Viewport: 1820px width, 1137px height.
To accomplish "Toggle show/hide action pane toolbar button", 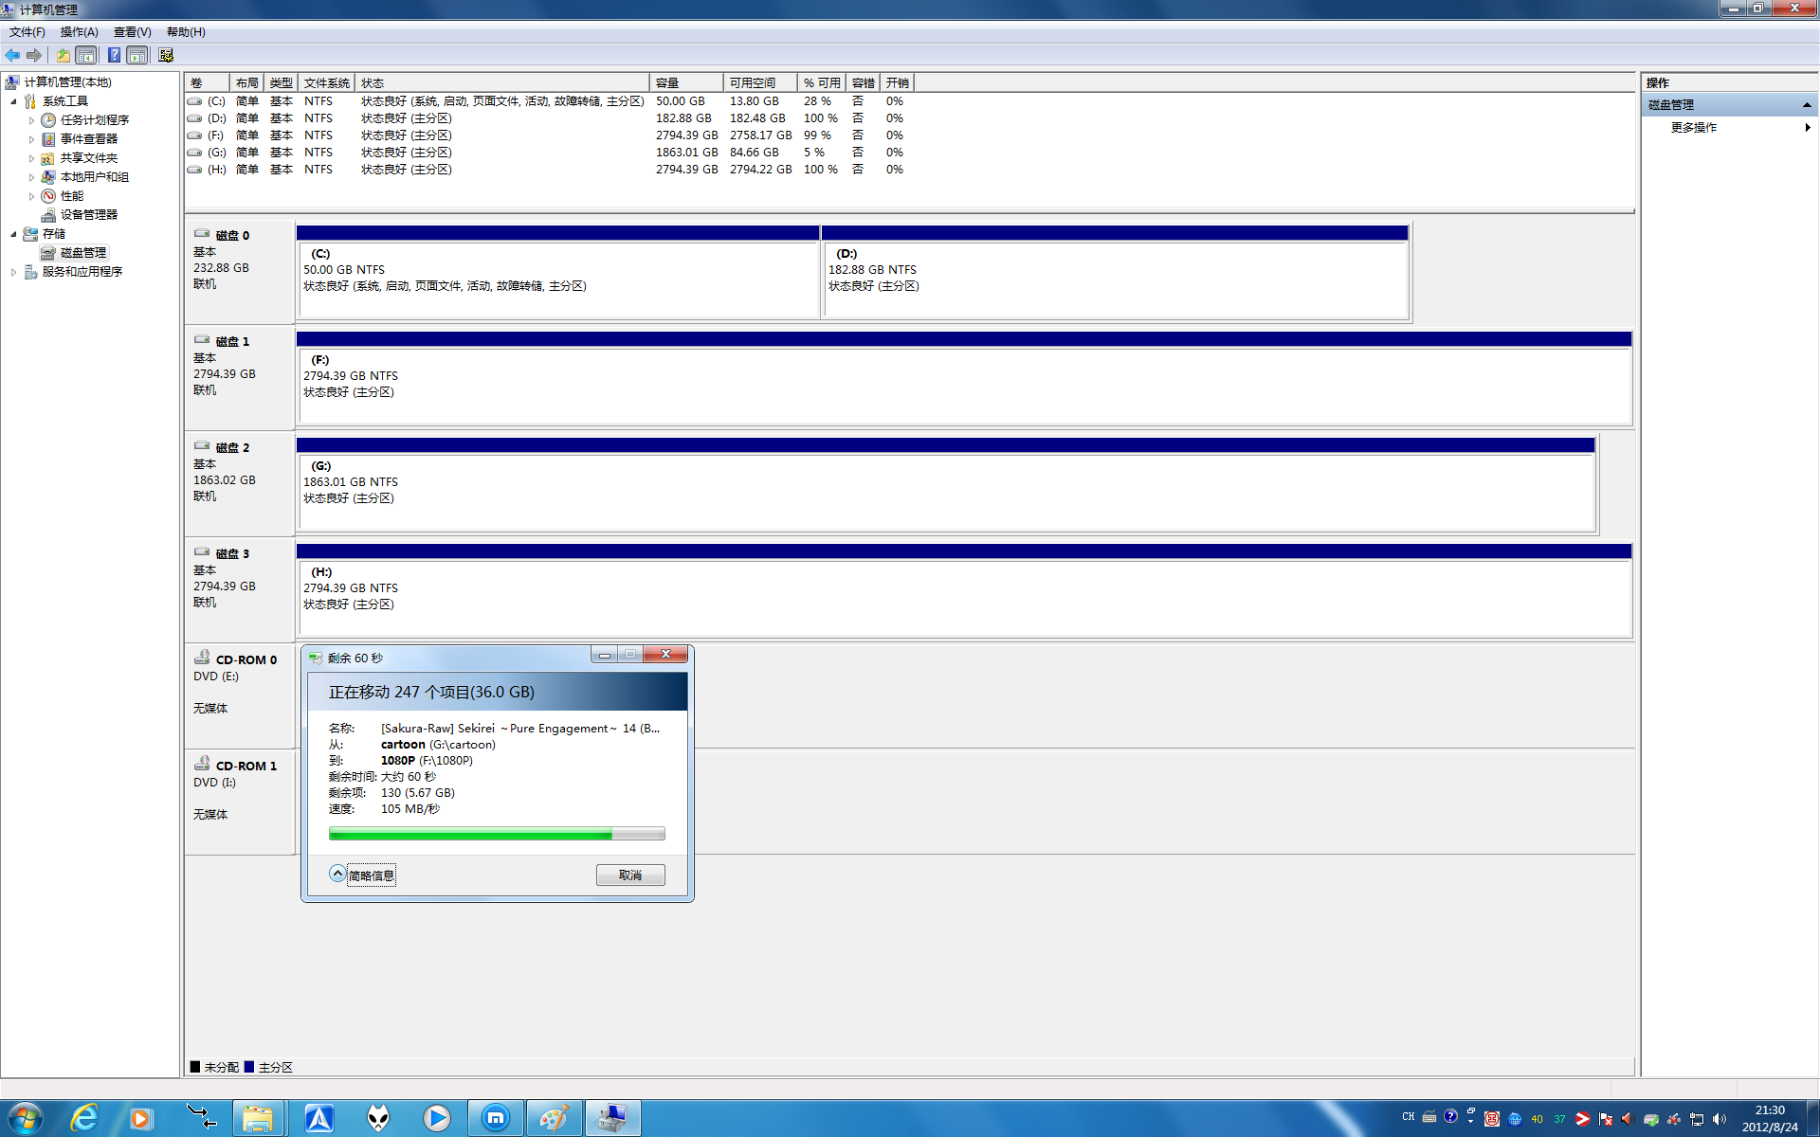I will tap(137, 55).
